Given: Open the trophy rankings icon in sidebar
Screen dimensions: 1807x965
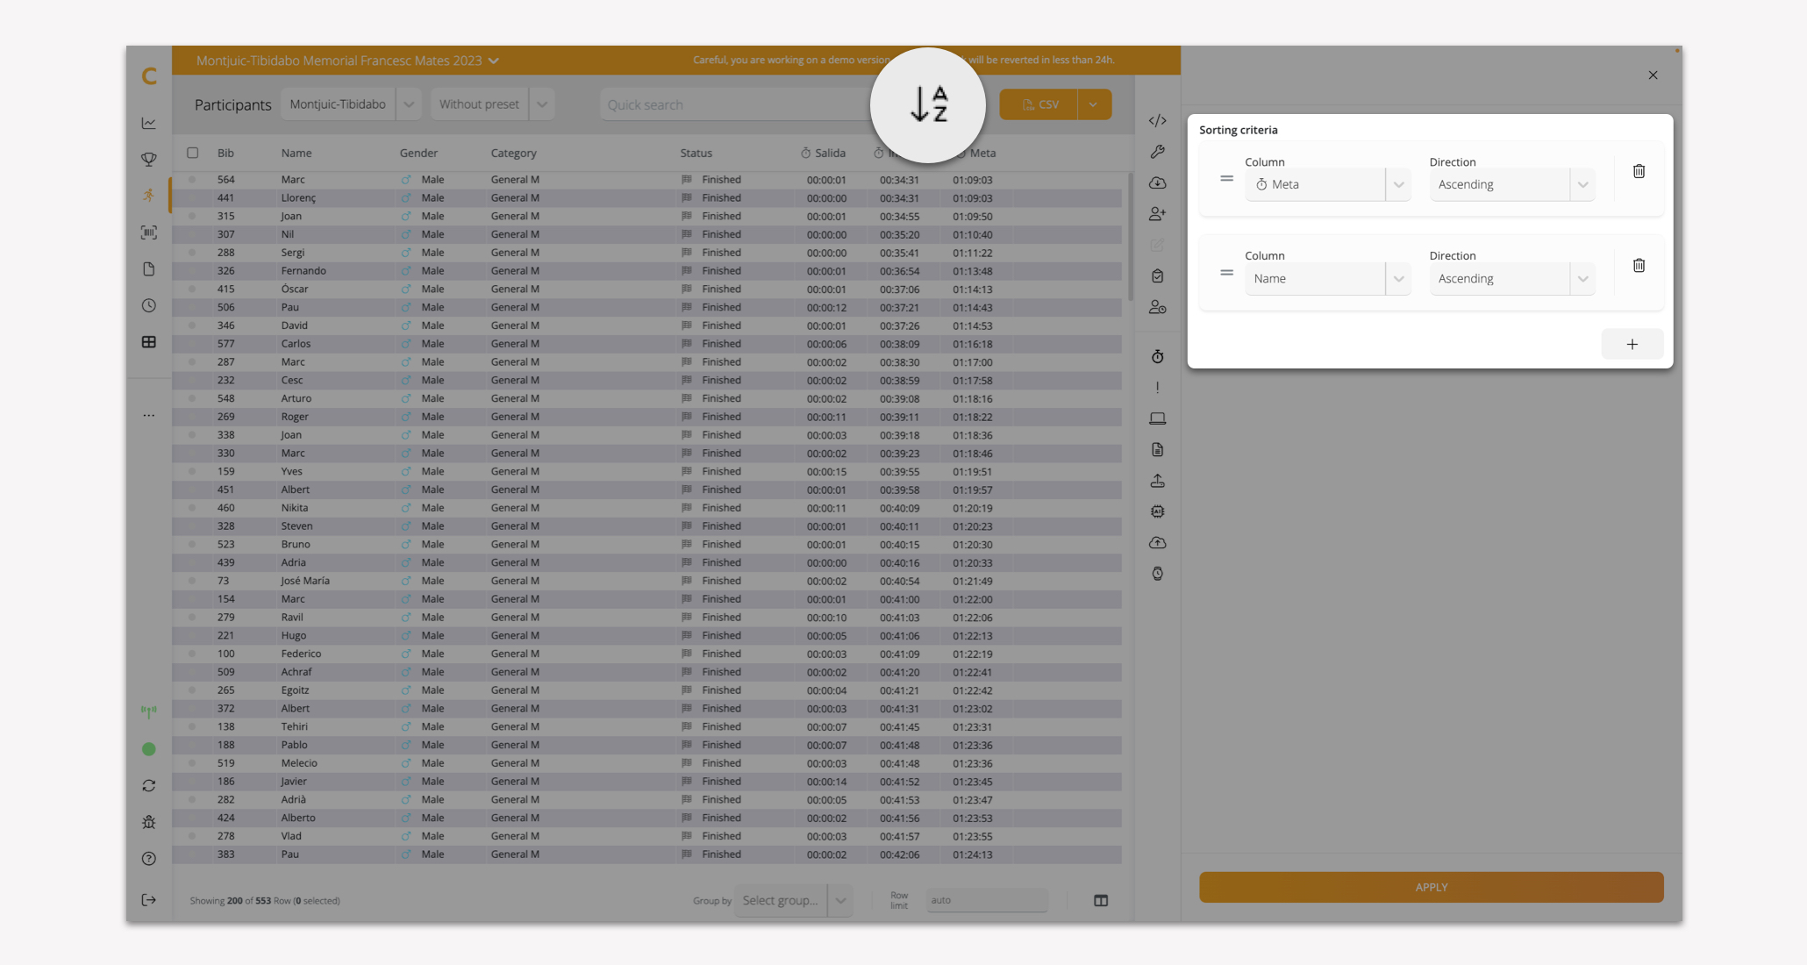Looking at the screenshot, I should pyautogui.click(x=149, y=160).
